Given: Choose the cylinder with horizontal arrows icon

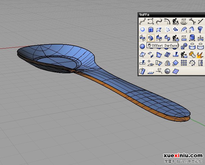Looking at the screenshot, I should (x=192, y=38).
